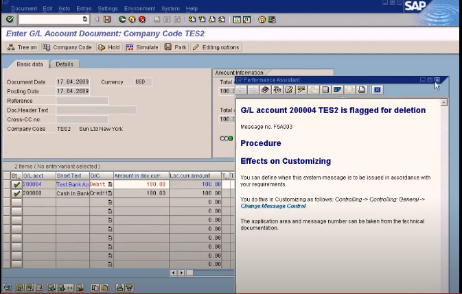
Task: Click the Cross-CC no. input field
Action: pos(82,119)
